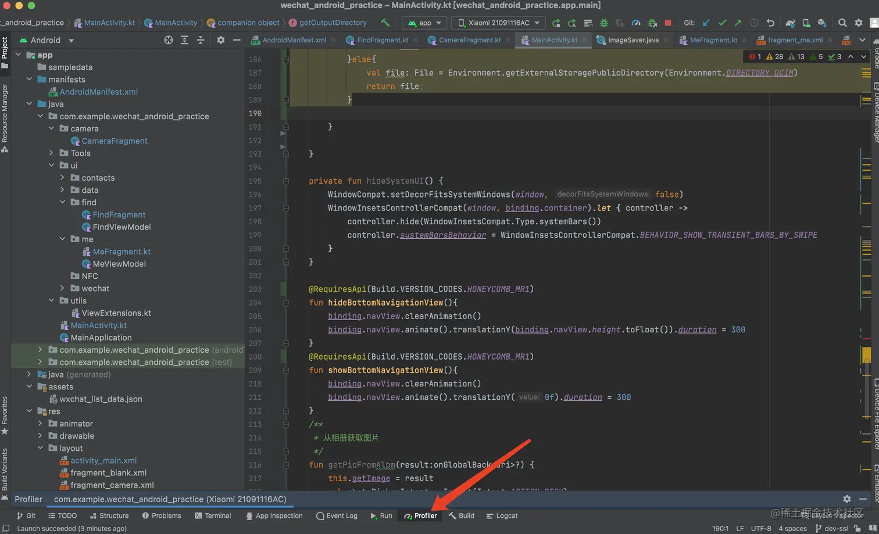Switch to the MeFragment.kt editor tab

coord(713,40)
